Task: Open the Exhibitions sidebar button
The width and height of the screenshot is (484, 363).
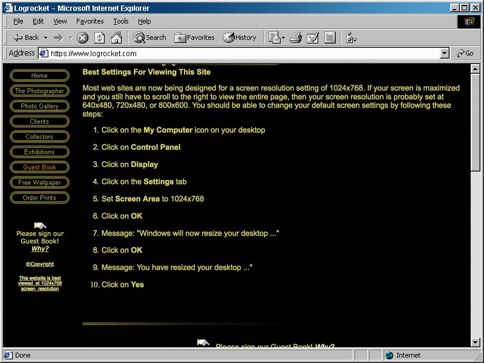Action: [39, 152]
